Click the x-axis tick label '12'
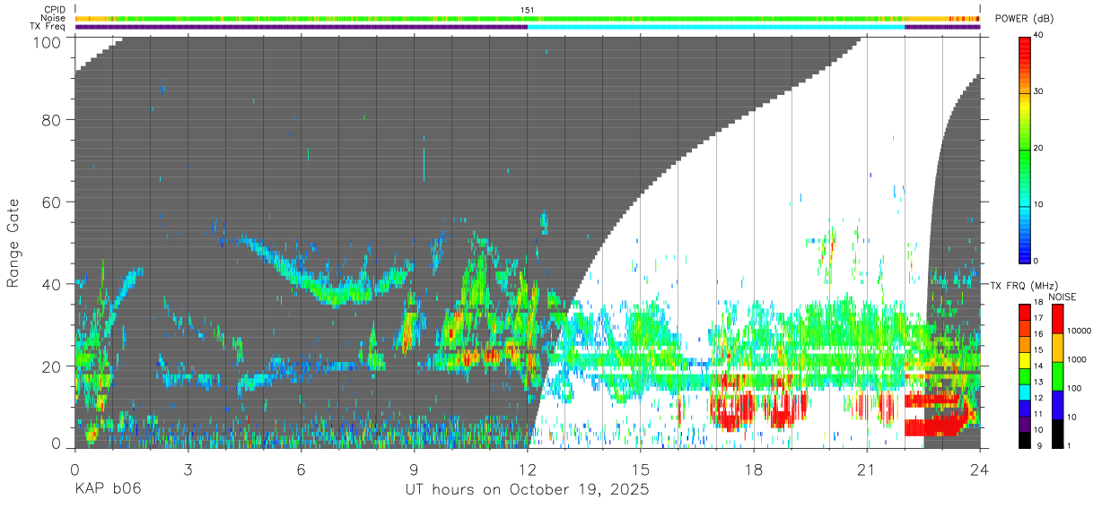This screenshot has height=508, width=1102. tap(528, 469)
